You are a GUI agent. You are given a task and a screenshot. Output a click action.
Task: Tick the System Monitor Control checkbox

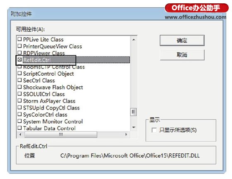point(19,121)
